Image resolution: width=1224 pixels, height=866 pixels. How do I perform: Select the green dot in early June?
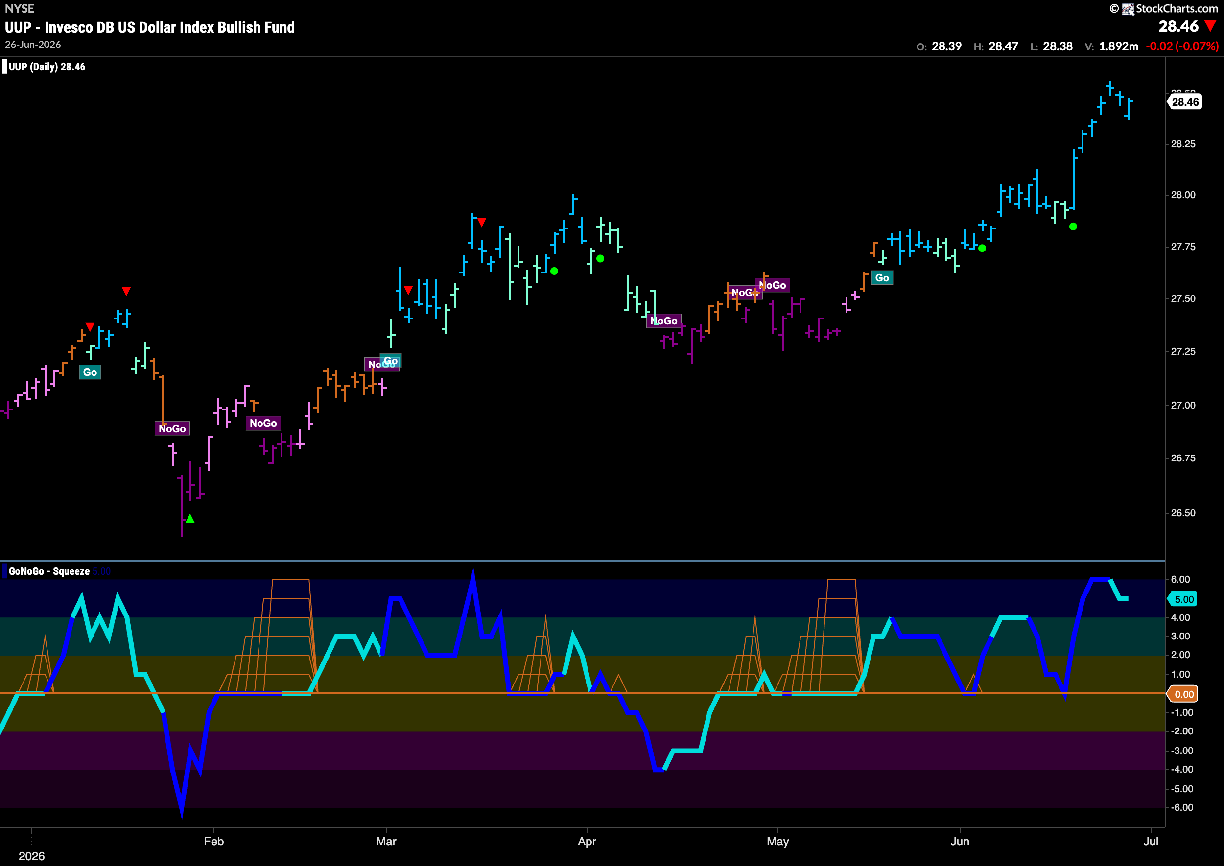[982, 248]
